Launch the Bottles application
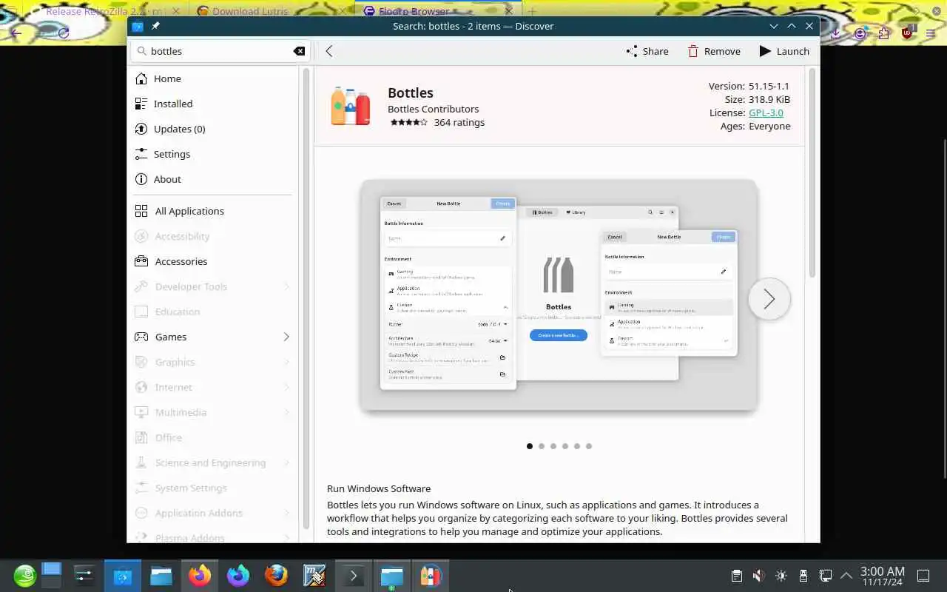The image size is (947, 592). 784,51
